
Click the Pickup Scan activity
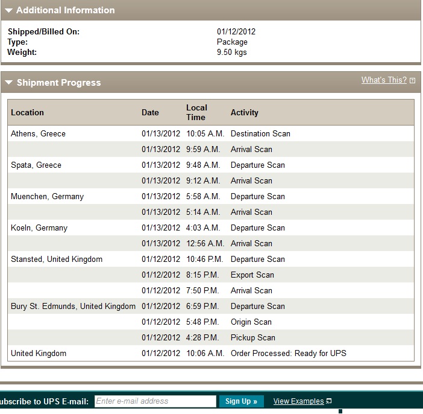point(252,337)
